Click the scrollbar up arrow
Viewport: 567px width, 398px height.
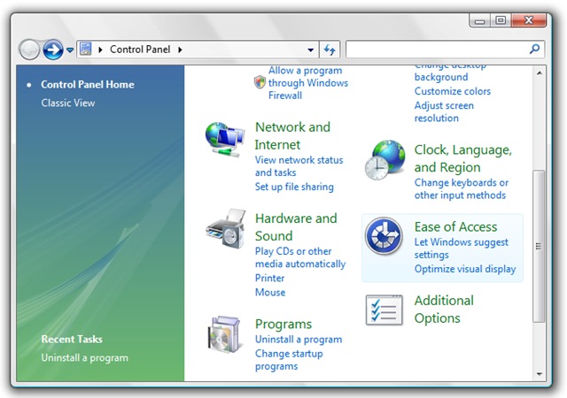pos(540,73)
